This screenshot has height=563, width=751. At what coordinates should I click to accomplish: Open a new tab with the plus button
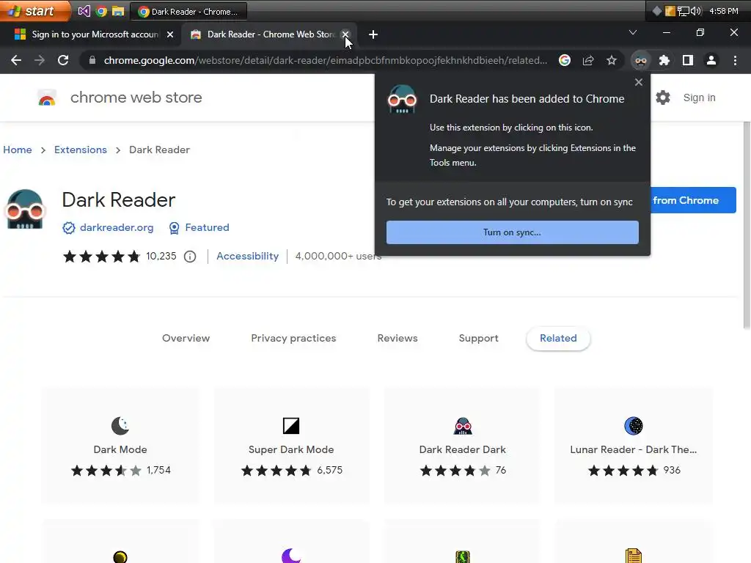[x=373, y=34]
